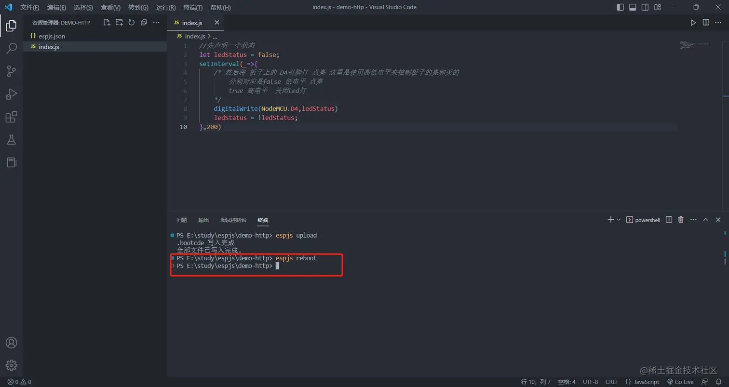Start Go Live server
The width and height of the screenshot is (729, 387).
680,382
